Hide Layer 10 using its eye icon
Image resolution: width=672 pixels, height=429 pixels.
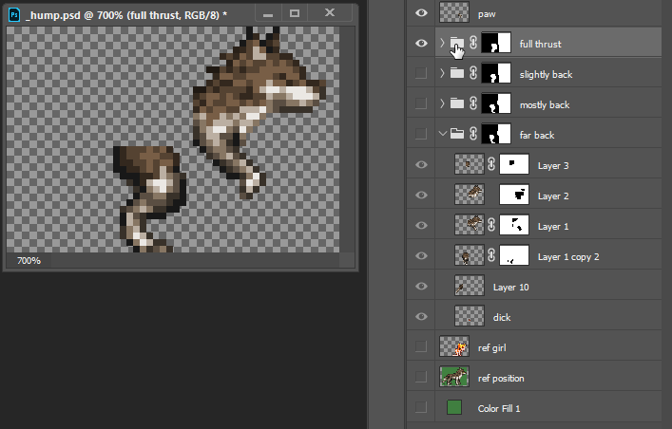coord(422,286)
